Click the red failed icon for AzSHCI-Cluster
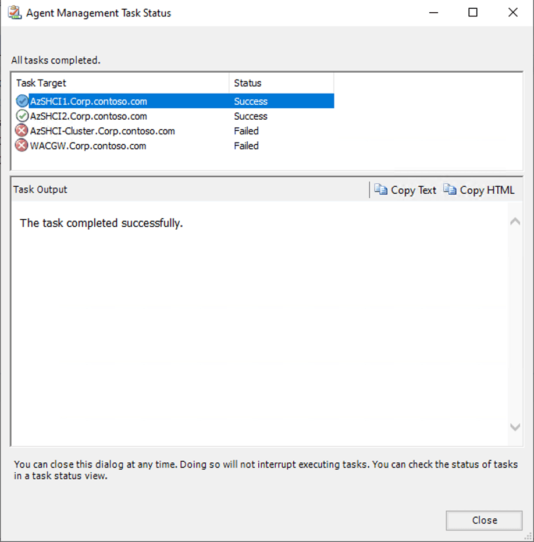The height and width of the screenshot is (542, 534). pos(22,131)
